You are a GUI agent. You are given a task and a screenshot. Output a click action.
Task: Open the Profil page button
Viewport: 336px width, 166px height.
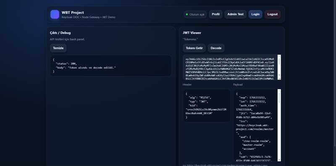click(x=215, y=14)
